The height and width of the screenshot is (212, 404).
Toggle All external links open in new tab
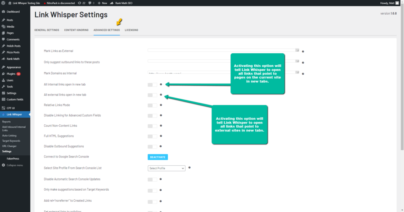point(152,95)
